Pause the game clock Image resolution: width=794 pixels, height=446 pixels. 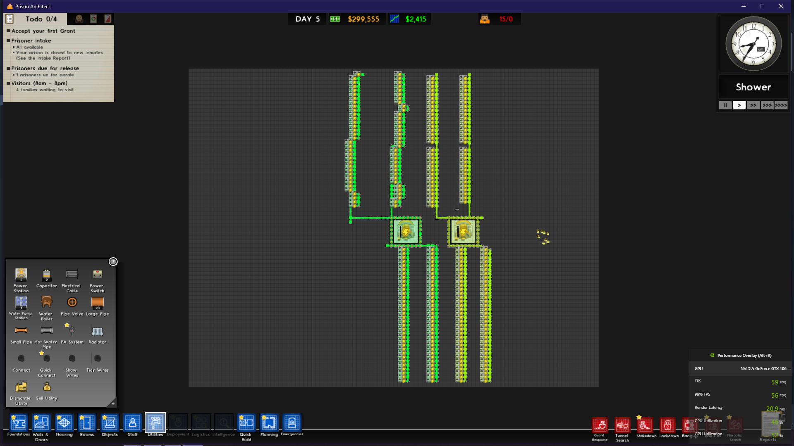click(x=725, y=105)
